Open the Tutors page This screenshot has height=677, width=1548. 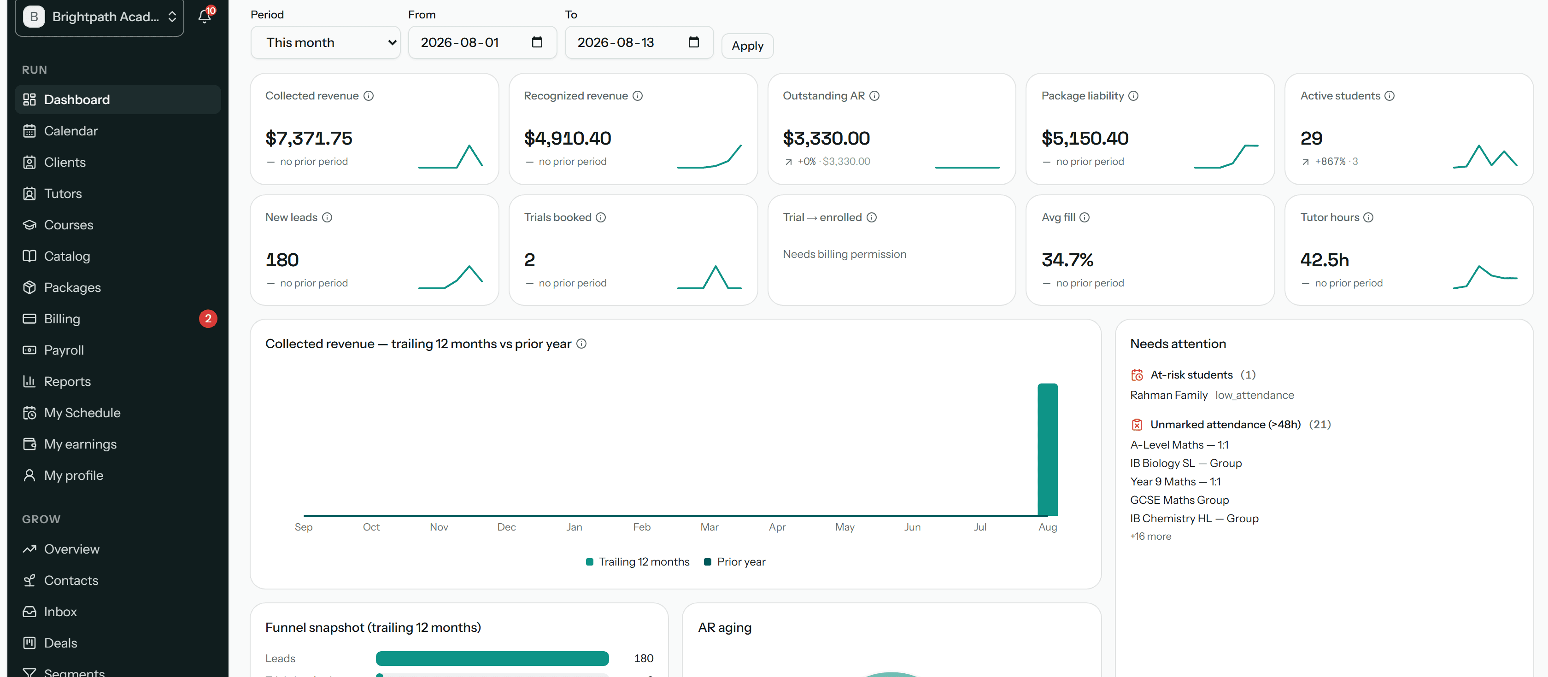pos(118,193)
